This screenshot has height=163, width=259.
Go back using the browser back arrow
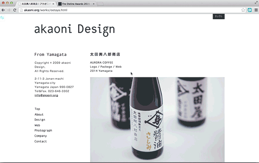point(3,10)
